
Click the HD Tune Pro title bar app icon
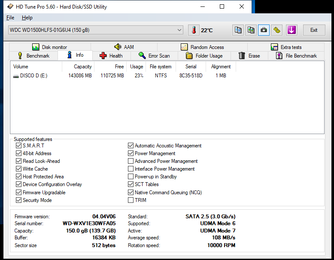(10, 6)
